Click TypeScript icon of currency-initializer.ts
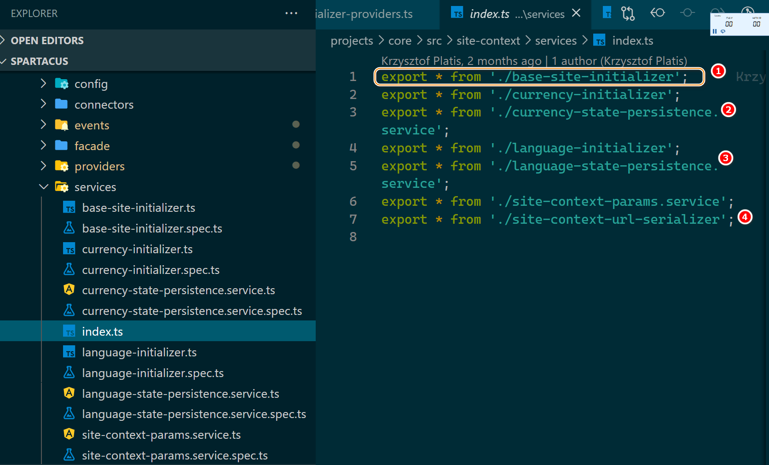The width and height of the screenshot is (769, 465). tap(69, 249)
